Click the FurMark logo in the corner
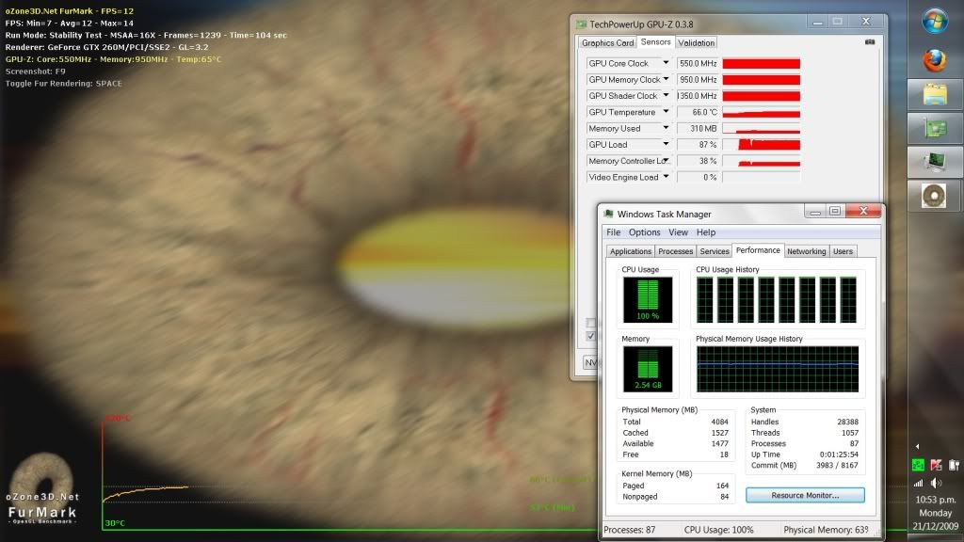This screenshot has width=964, height=542. 41,489
